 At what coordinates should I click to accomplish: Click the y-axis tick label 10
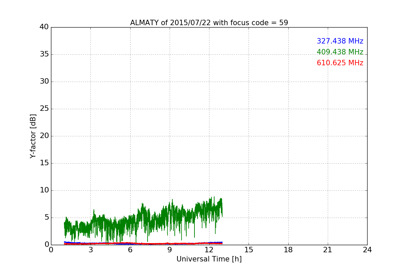point(44,190)
